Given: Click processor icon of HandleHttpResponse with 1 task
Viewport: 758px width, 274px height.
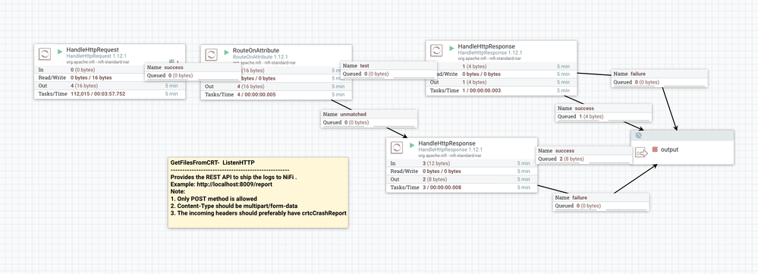Looking at the screenshot, I should coord(436,51).
